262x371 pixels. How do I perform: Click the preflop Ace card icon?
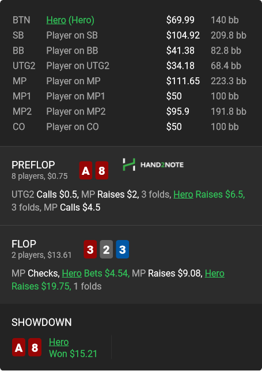(x=86, y=170)
